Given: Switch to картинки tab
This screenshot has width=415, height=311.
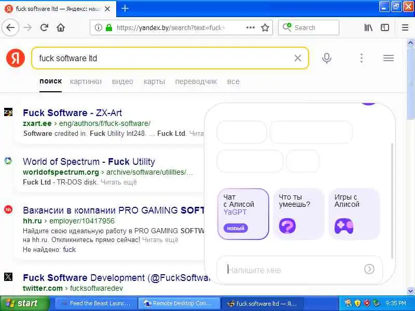Looking at the screenshot, I should (x=86, y=81).
